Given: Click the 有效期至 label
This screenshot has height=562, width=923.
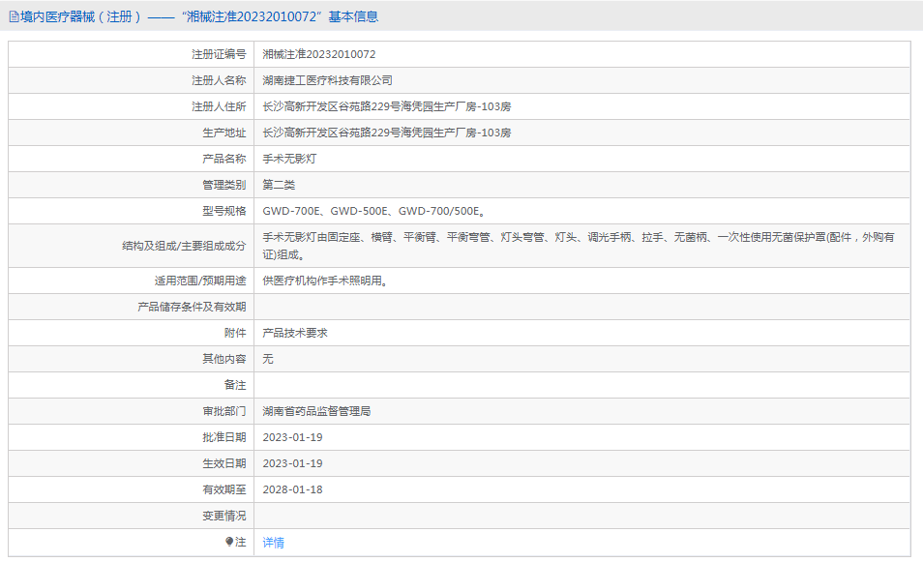Looking at the screenshot, I should point(224,489).
